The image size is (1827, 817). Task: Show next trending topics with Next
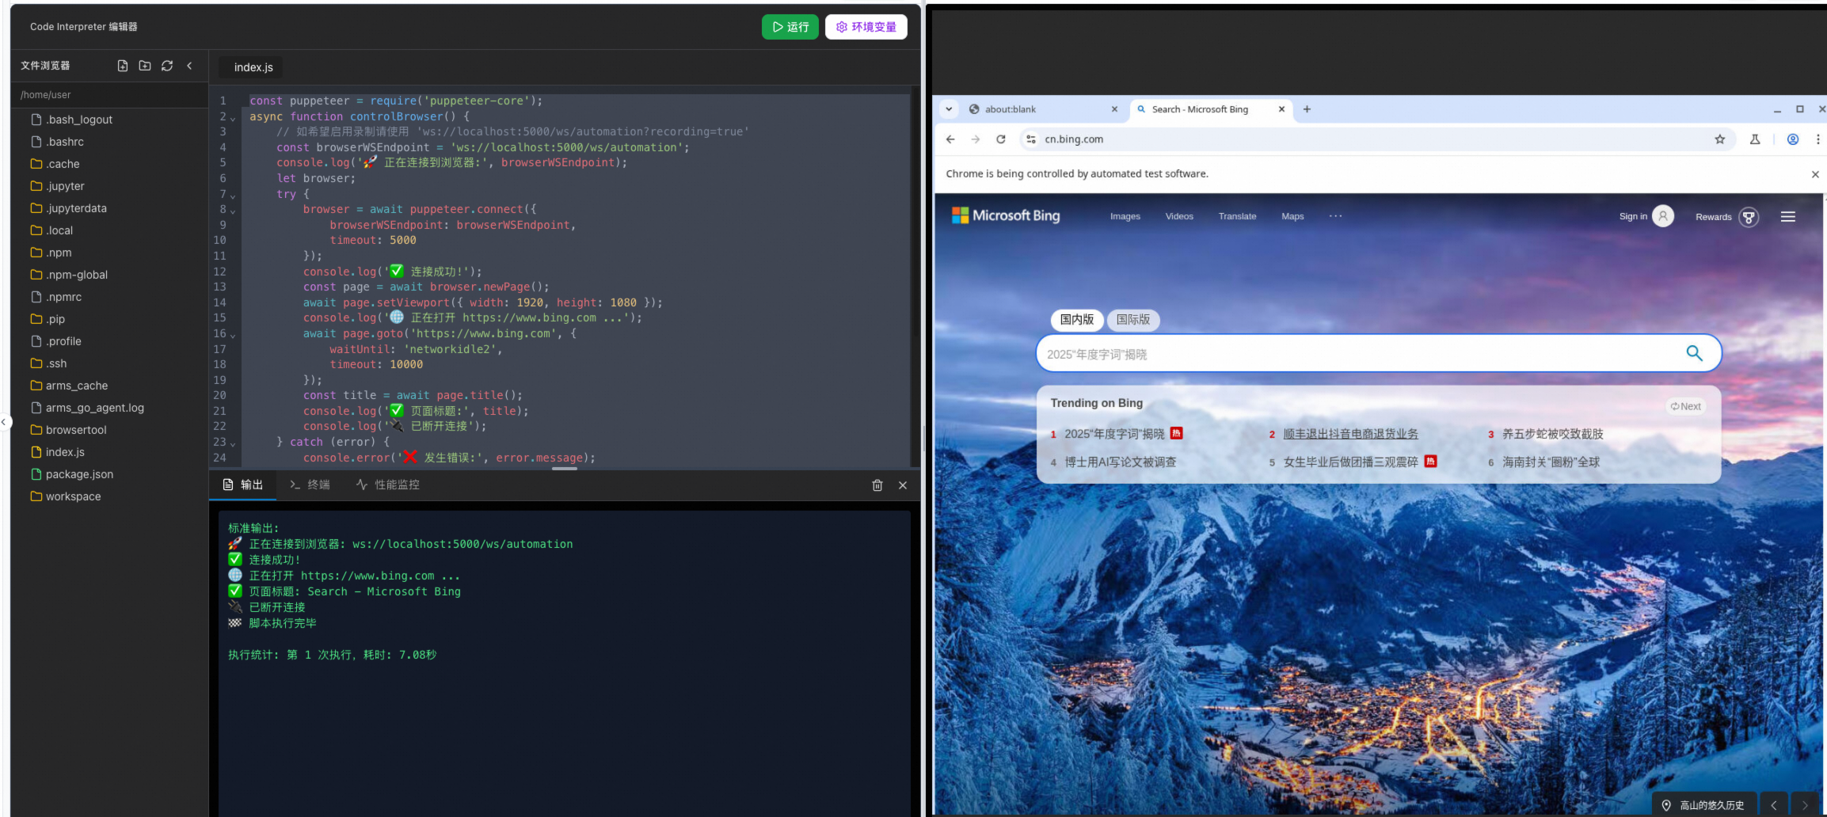point(1685,406)
